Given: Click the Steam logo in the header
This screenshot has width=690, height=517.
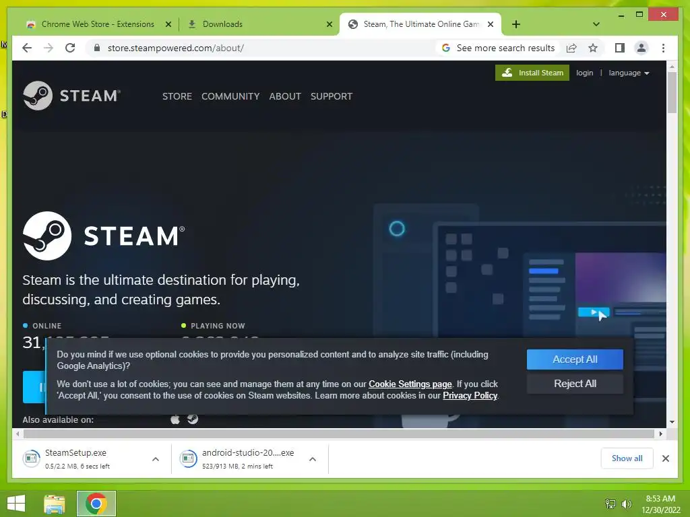Looking at the screenshot, I should pos(71,96).
